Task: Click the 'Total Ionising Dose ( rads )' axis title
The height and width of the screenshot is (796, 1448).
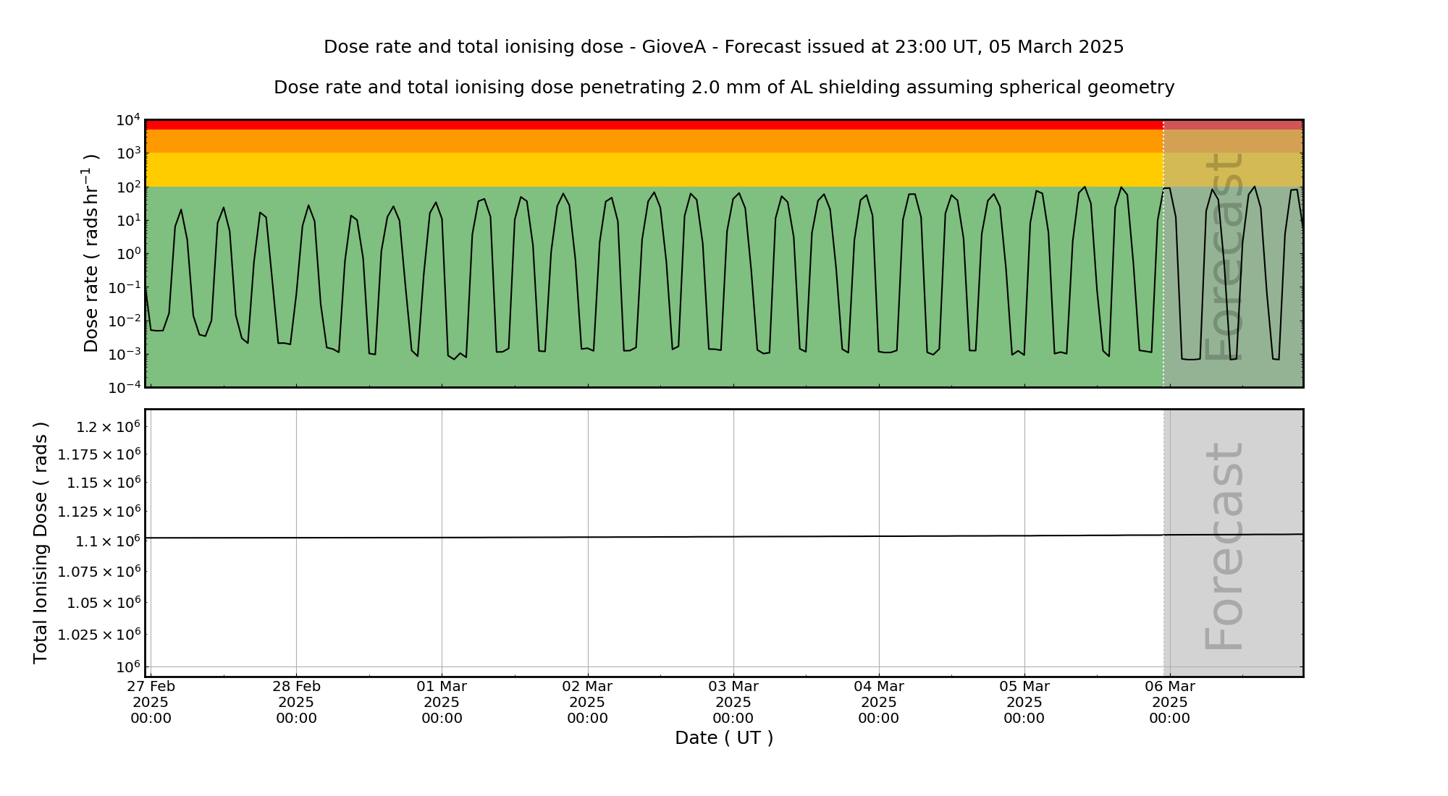Action: tap(41, 543)
